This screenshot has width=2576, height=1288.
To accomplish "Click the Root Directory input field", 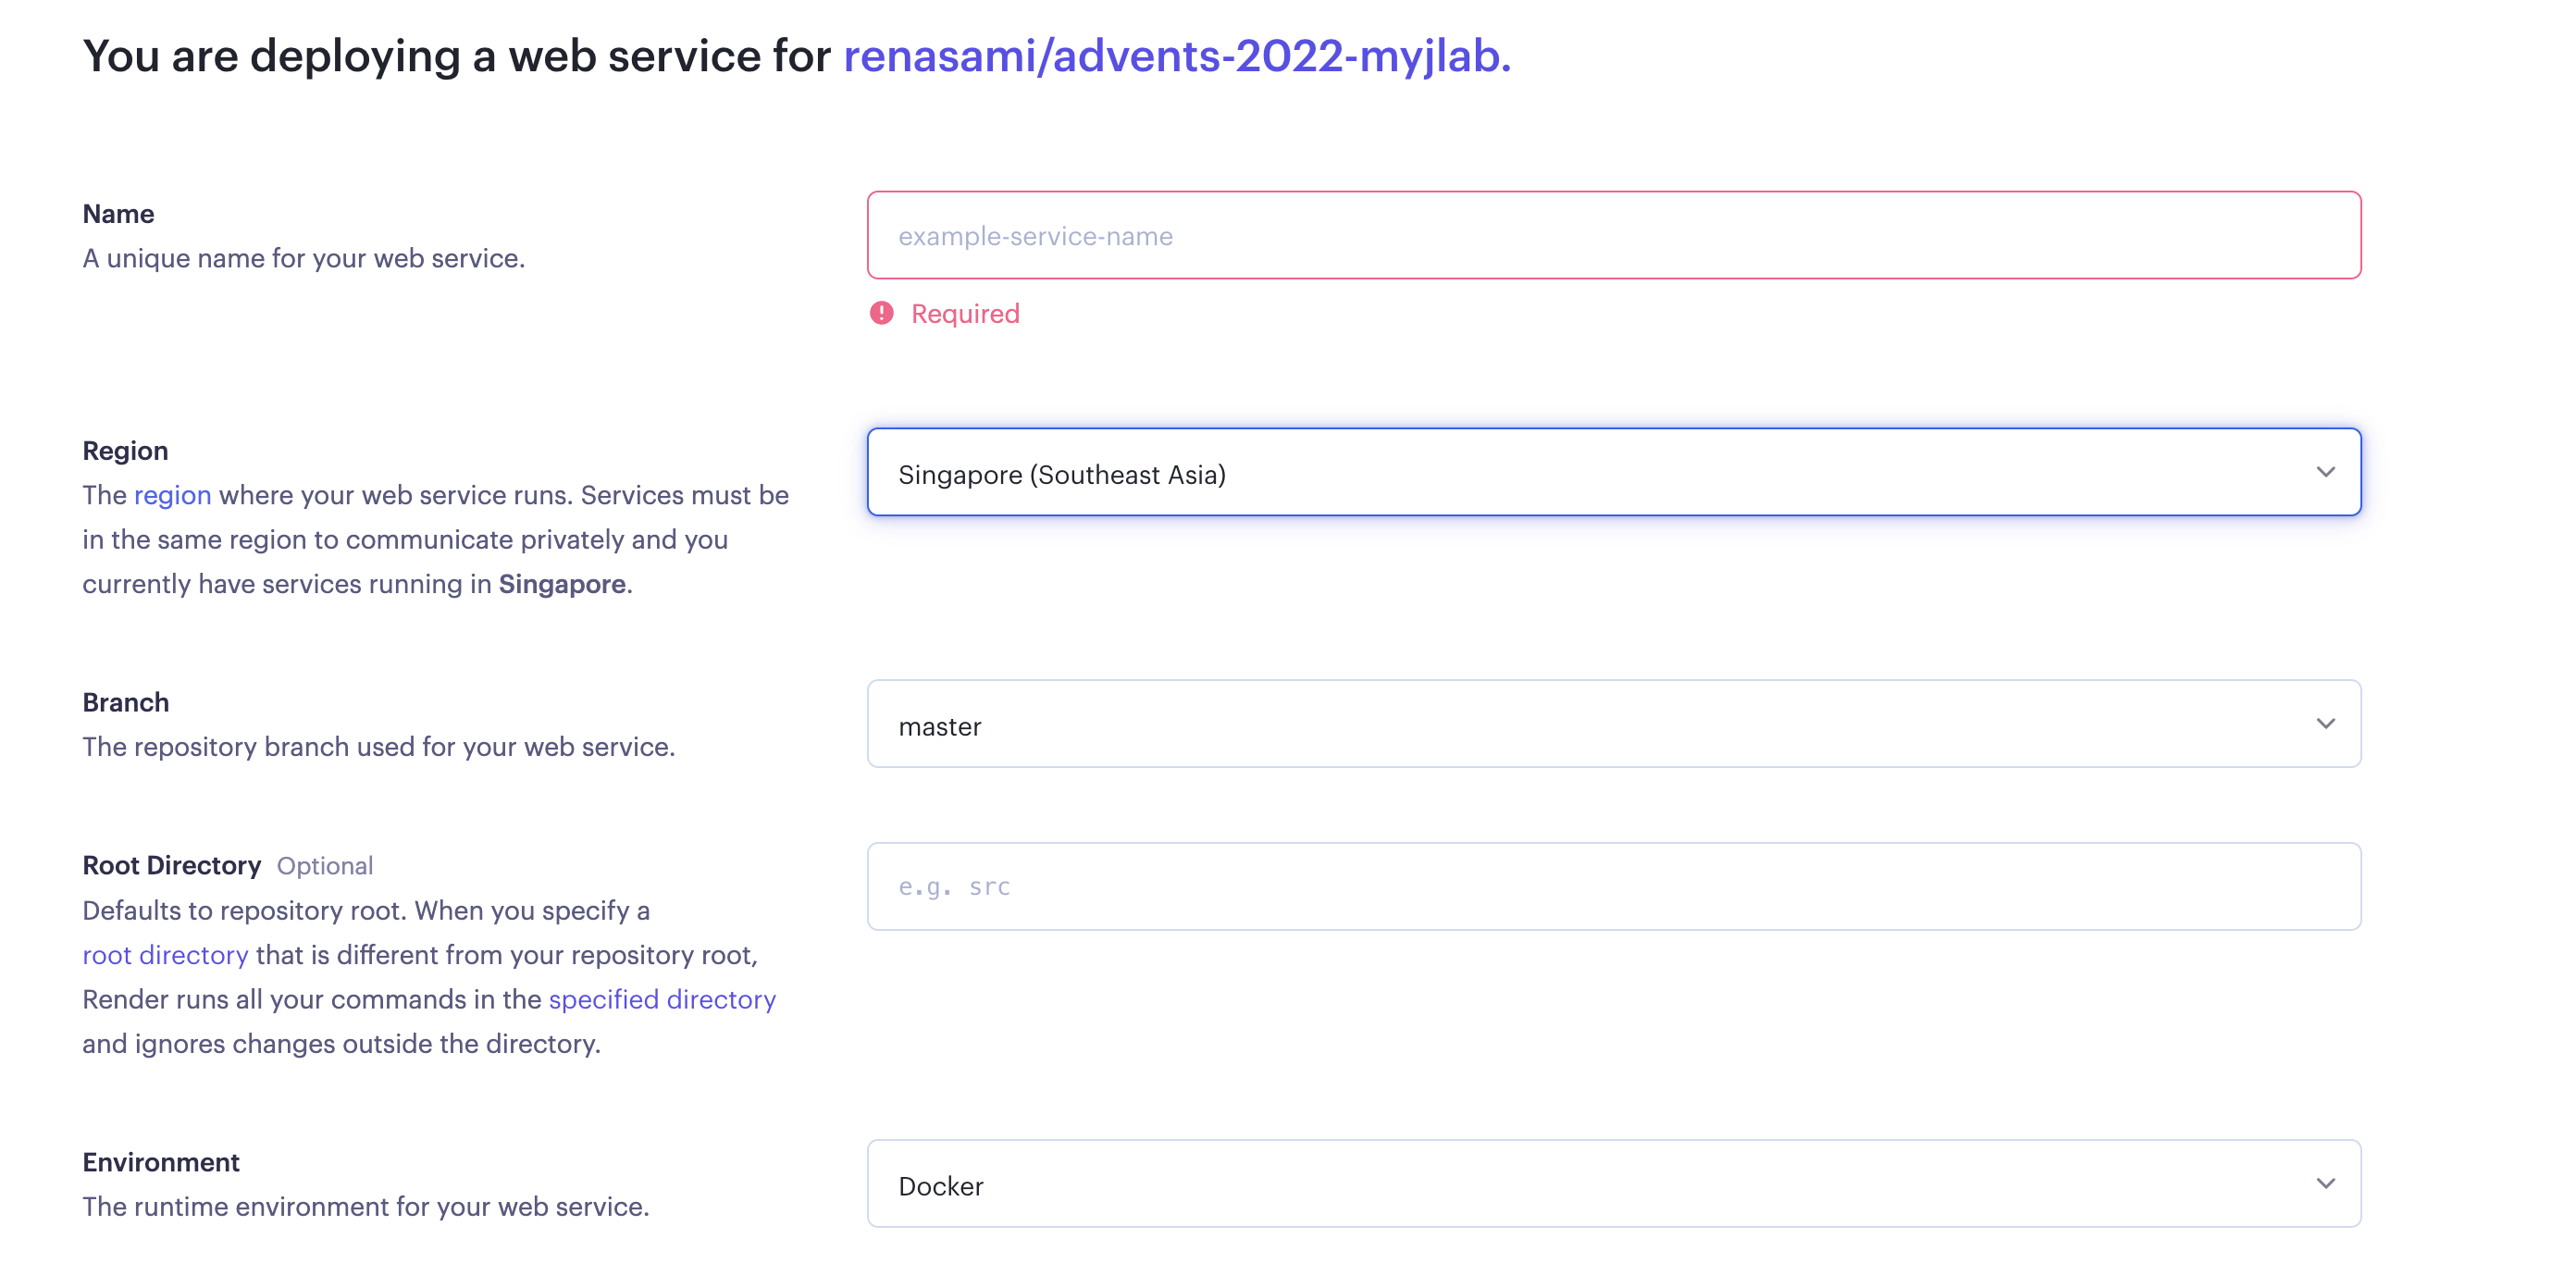I will click(x=1612, y=887).
